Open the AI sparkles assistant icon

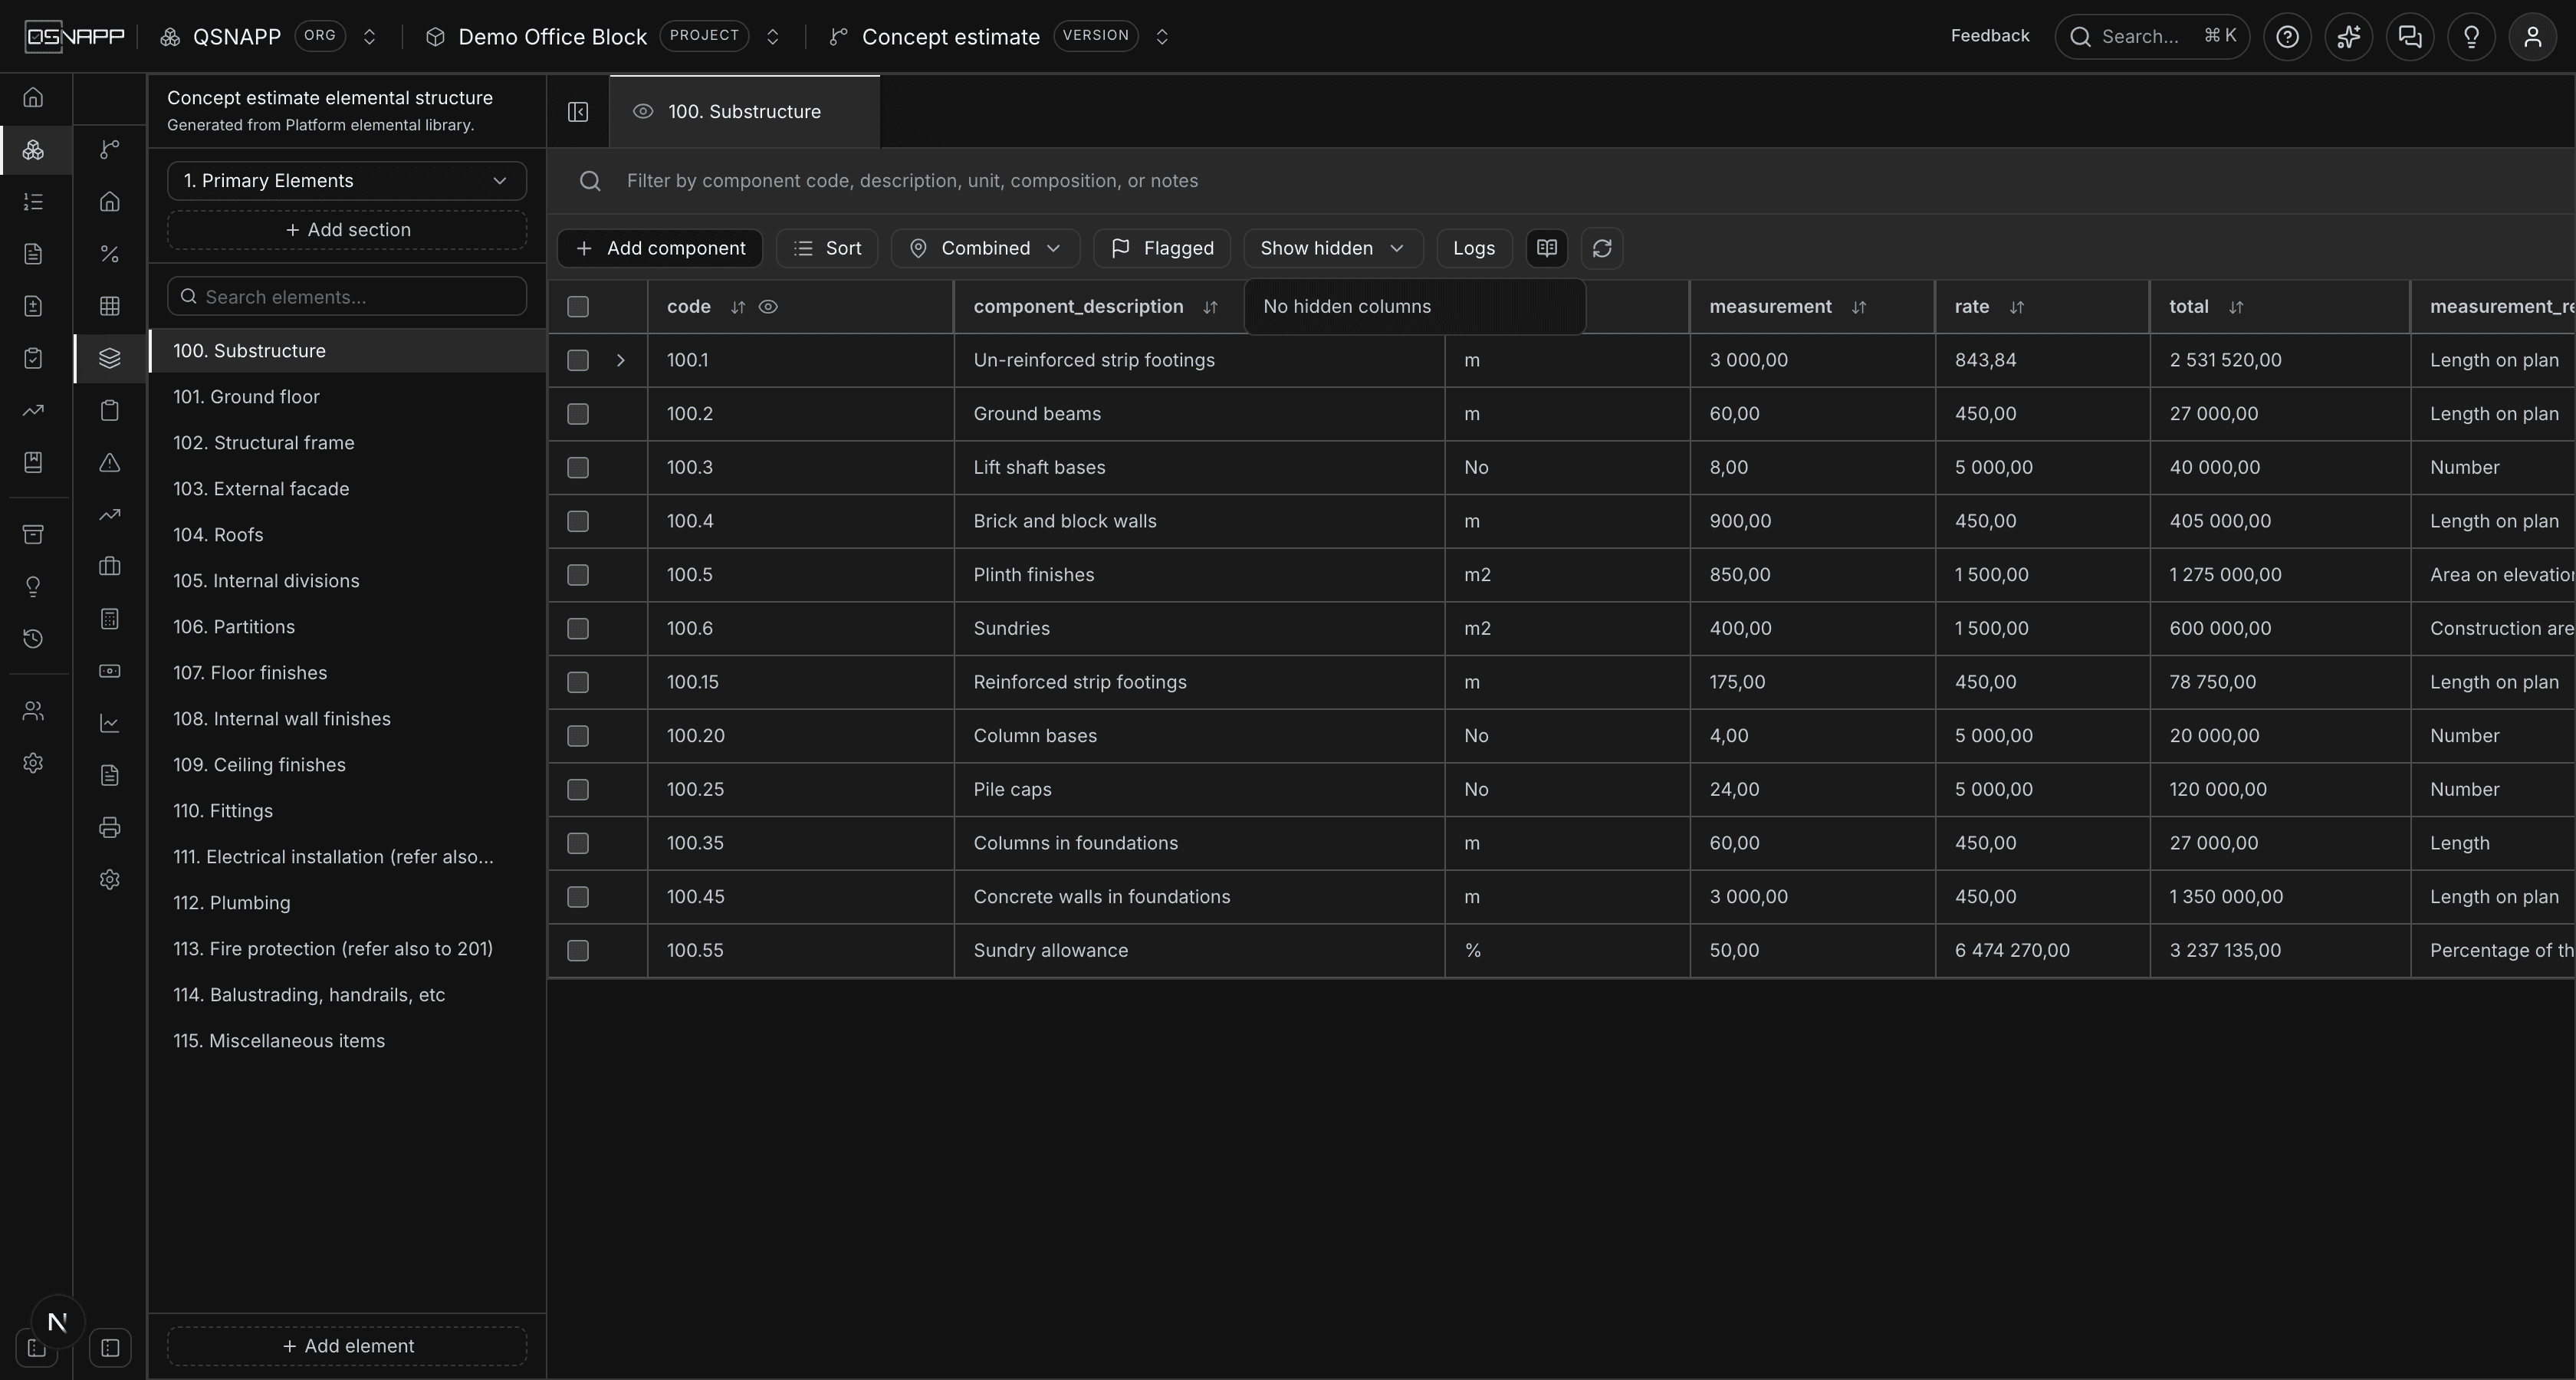click(2348, 37)
